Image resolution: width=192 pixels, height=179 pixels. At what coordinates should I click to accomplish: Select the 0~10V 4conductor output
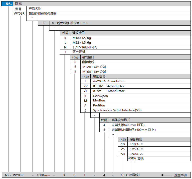tap(109, 86)
